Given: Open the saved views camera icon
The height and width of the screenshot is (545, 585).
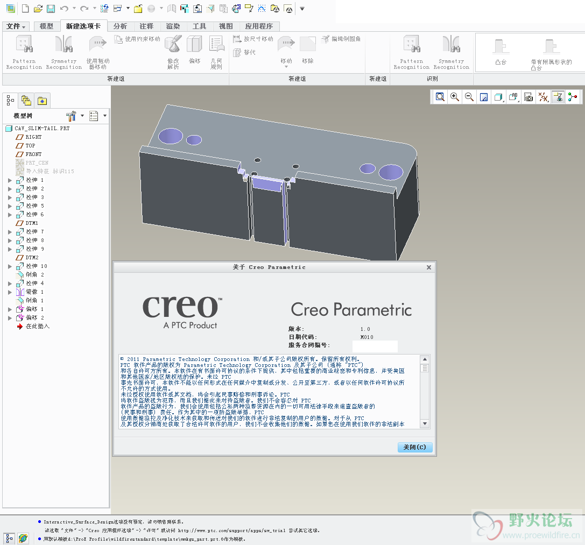Looking at the screenshot, I should tap(528, 97).
